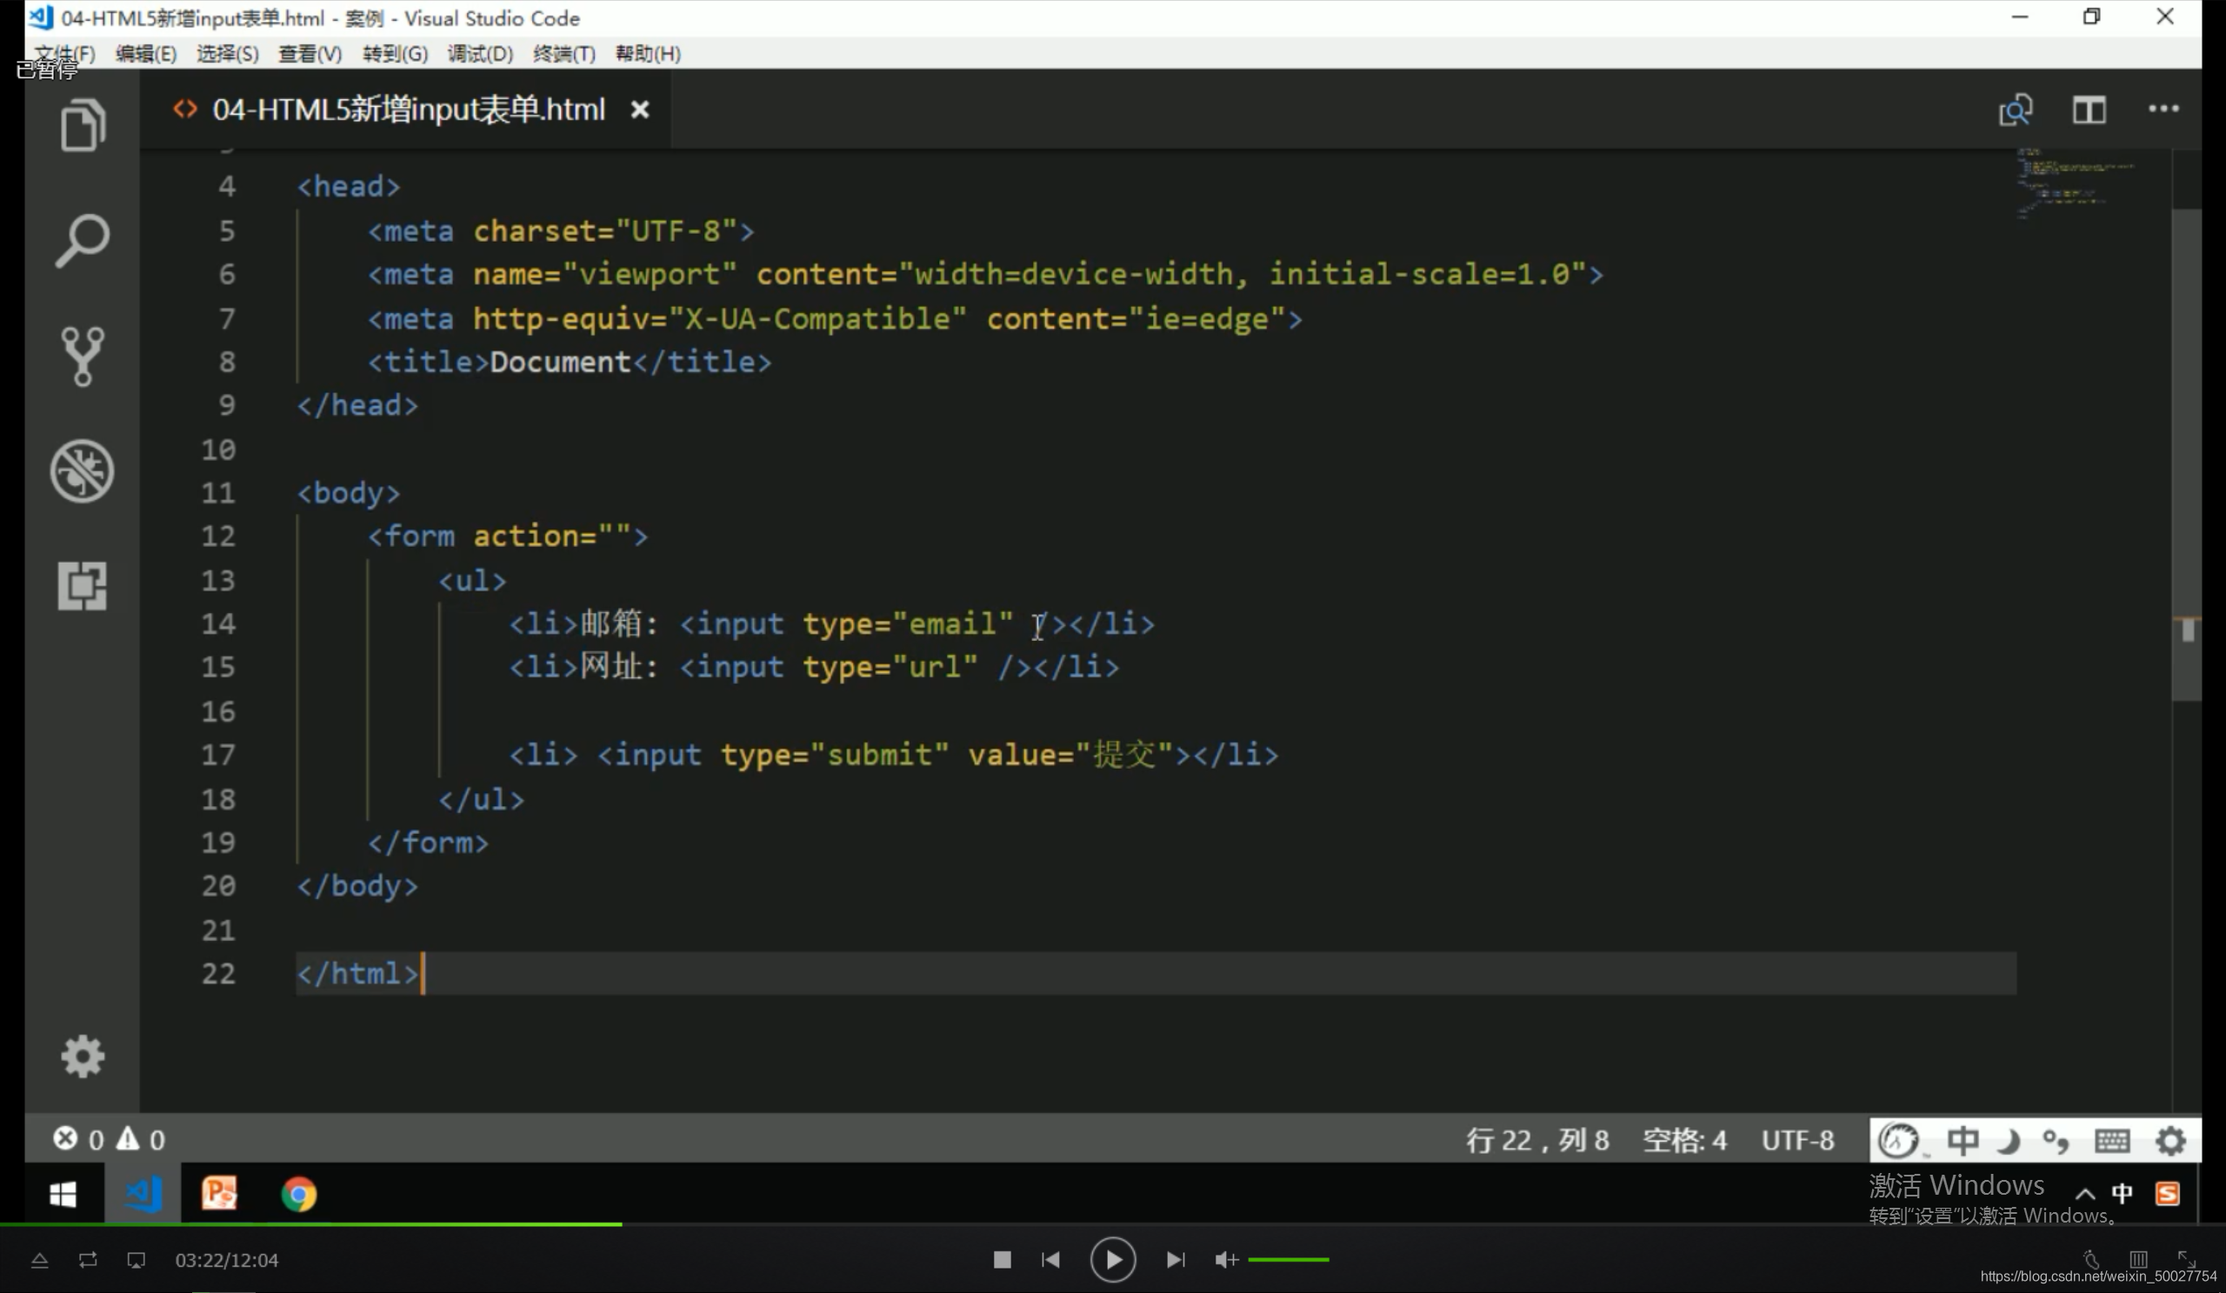
Task: Click the Sogou S tray icon
Action: [x=2167, y=1193]
